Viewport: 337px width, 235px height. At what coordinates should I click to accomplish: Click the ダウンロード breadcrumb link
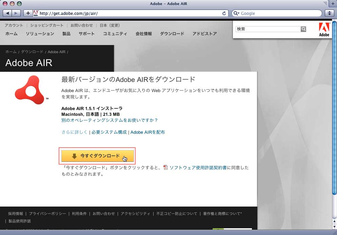point(32,52)
